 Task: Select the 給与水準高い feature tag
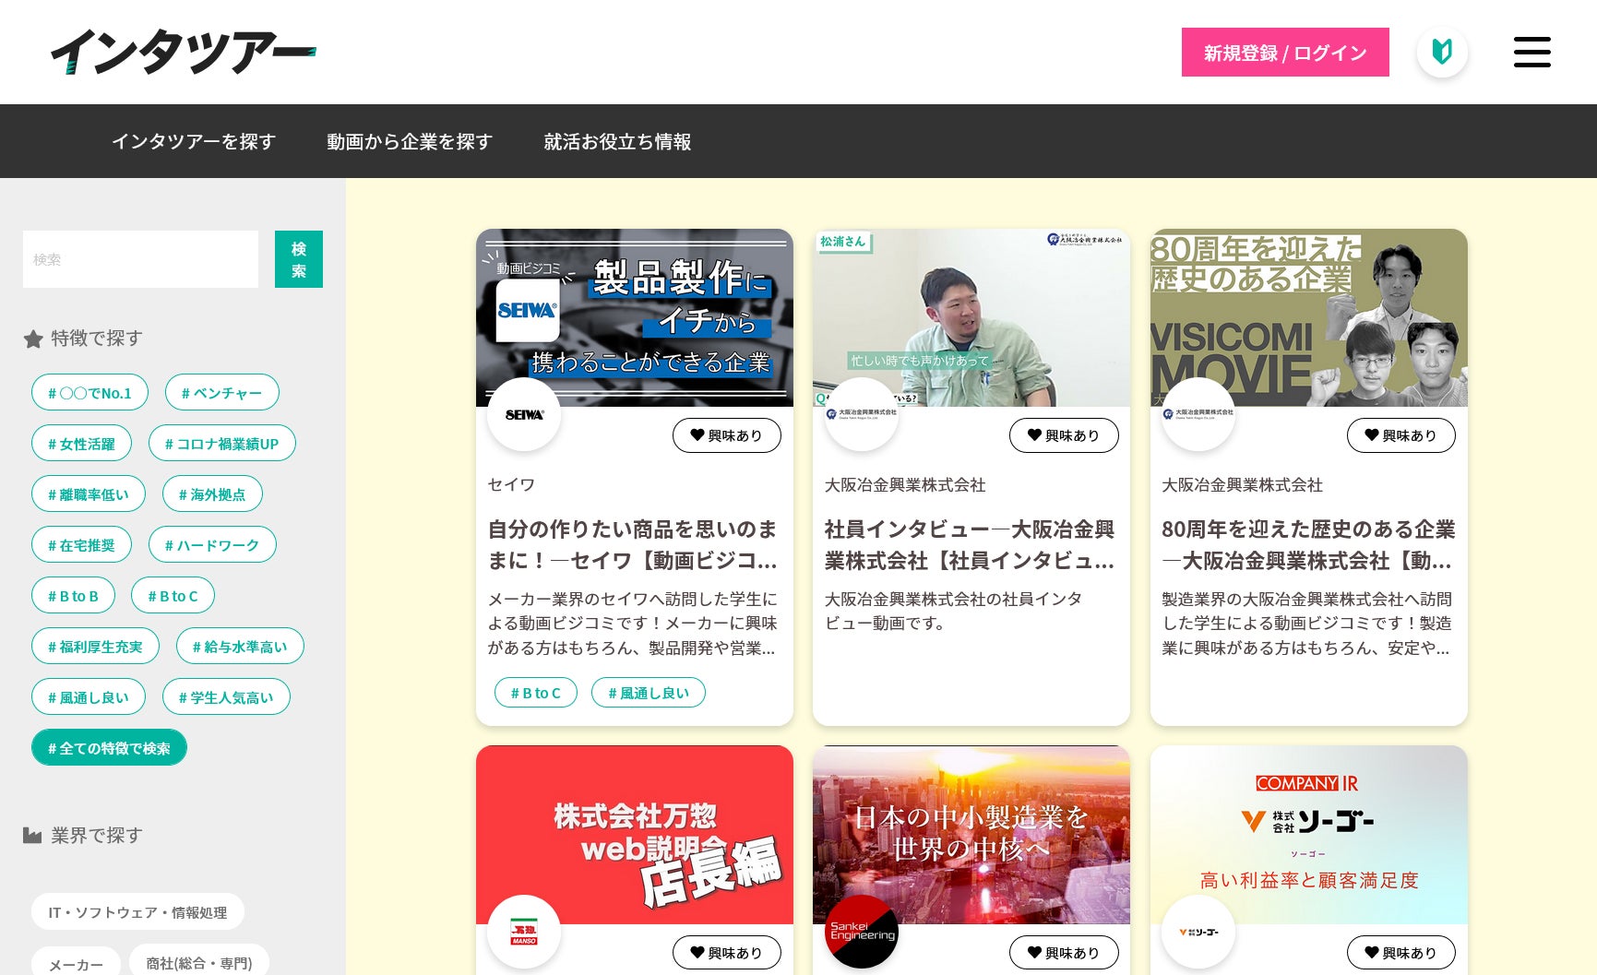coord(240,647)
